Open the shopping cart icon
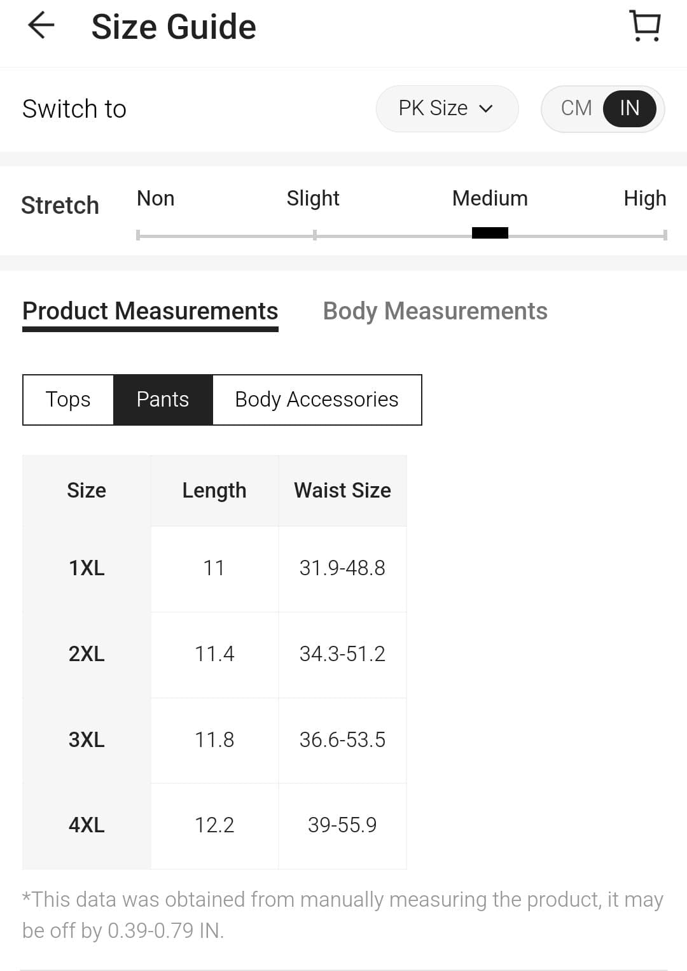 click(645, 25)
